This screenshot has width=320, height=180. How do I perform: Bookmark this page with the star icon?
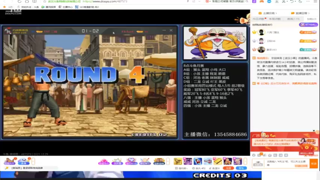(x=45, y=2)
